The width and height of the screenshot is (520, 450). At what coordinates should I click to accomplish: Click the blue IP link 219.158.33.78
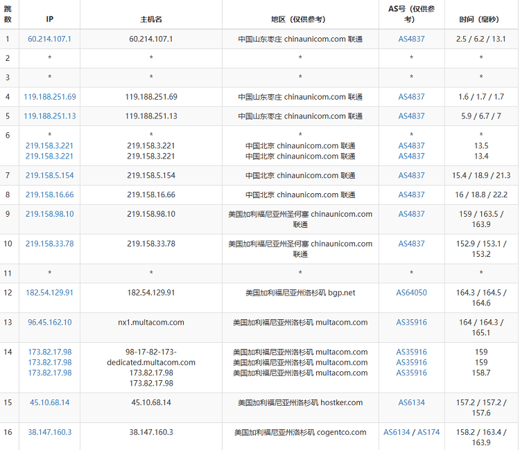coord(50,244)
